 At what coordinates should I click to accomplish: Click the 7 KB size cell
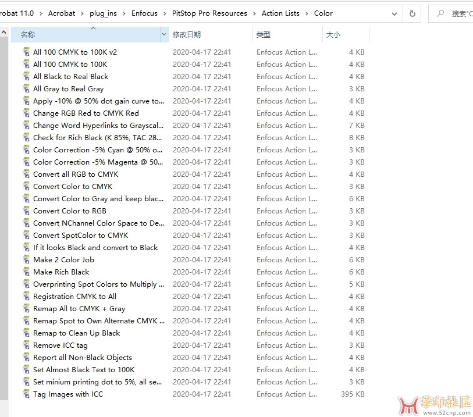(357, 125)
